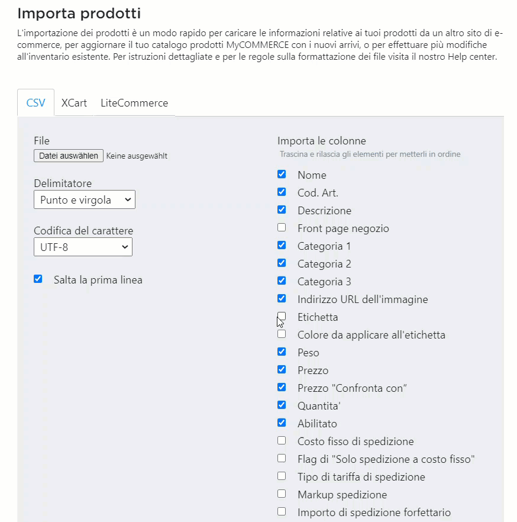Switch to the XCart tab
The width and height of the screenshot is (517, 522).
[x=74, y=103]
